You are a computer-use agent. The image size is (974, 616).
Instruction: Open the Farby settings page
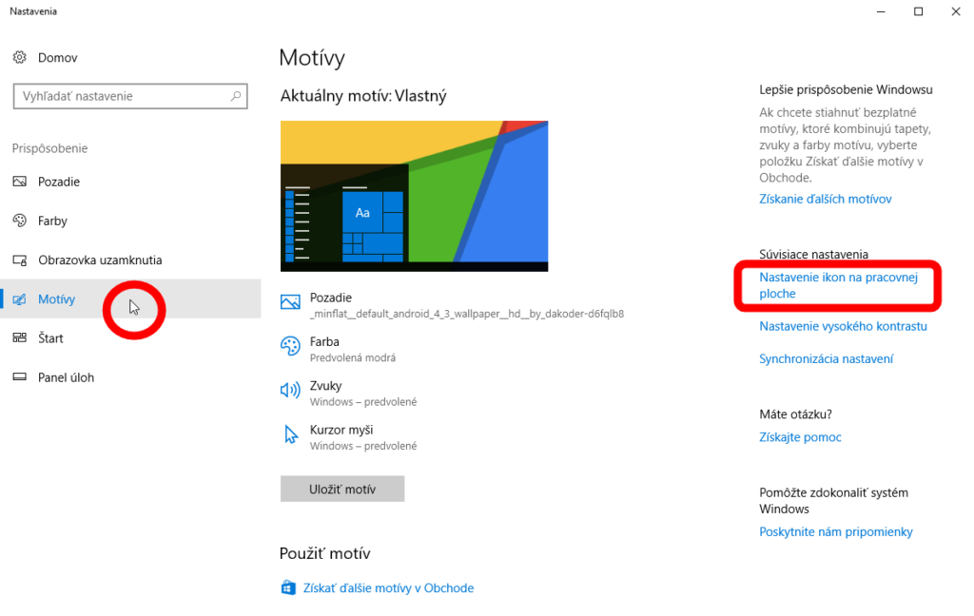[x=52, y=221]
